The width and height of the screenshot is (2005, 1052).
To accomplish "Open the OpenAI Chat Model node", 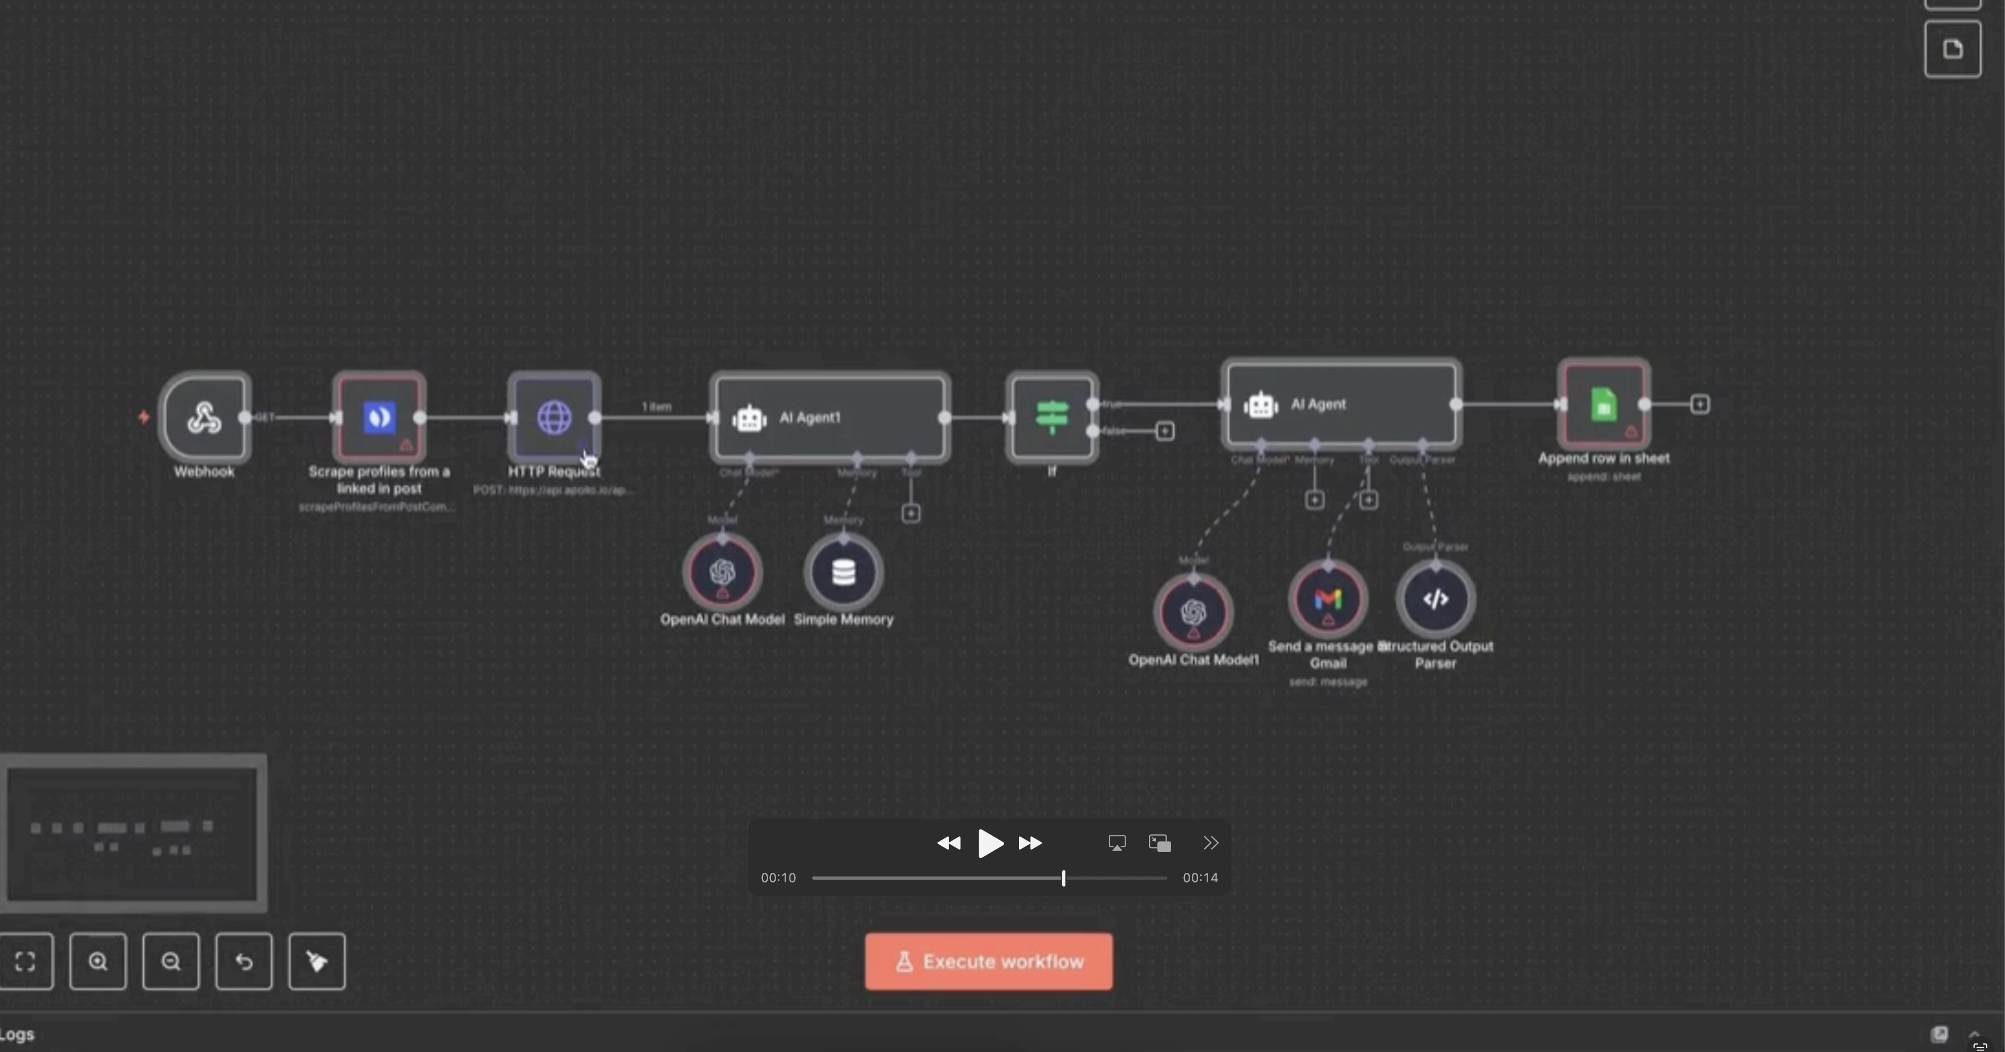I will click(722, 573).
